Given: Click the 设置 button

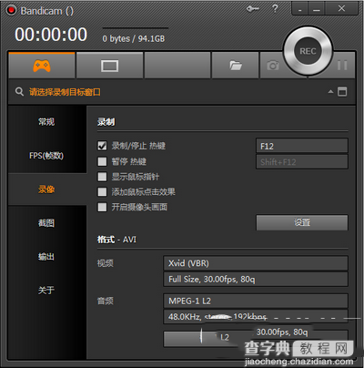Looking at the screenshot, I should [x=302, y=222].
